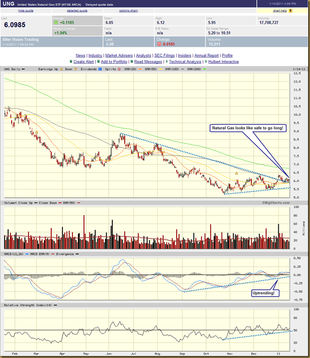The width and height of the screenshot is (310, 358).
Task: Open Read Messages link
Action: pos(148,62)
